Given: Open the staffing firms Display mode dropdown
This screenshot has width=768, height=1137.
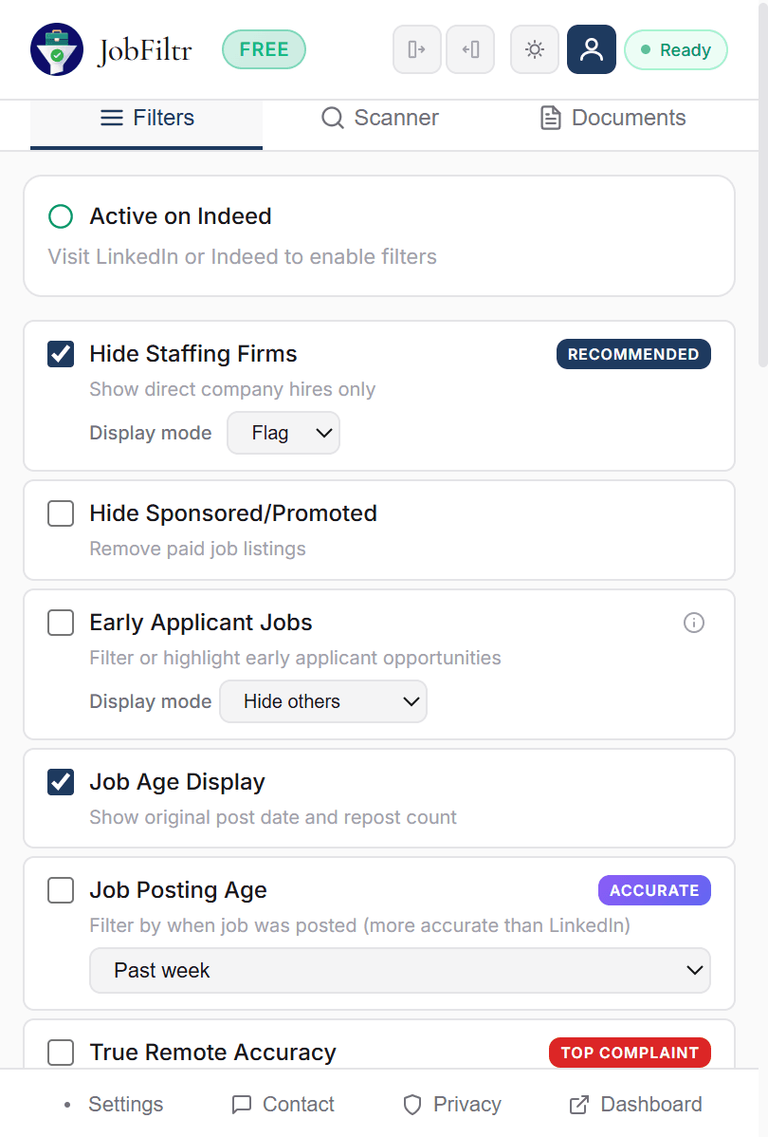Looking at the screenshot, I should (283, 433).
